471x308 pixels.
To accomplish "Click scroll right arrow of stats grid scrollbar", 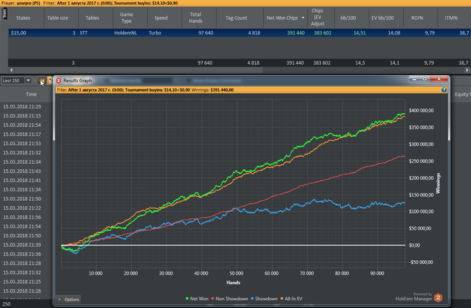I will point(467,70).
